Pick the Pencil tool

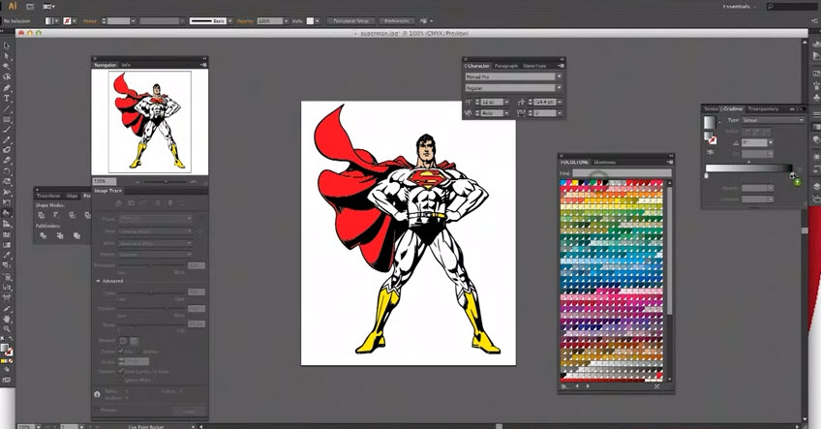pos(7,139)
